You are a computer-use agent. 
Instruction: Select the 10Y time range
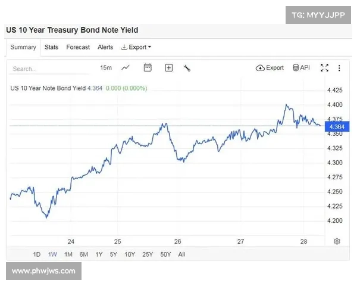[130, 254]
